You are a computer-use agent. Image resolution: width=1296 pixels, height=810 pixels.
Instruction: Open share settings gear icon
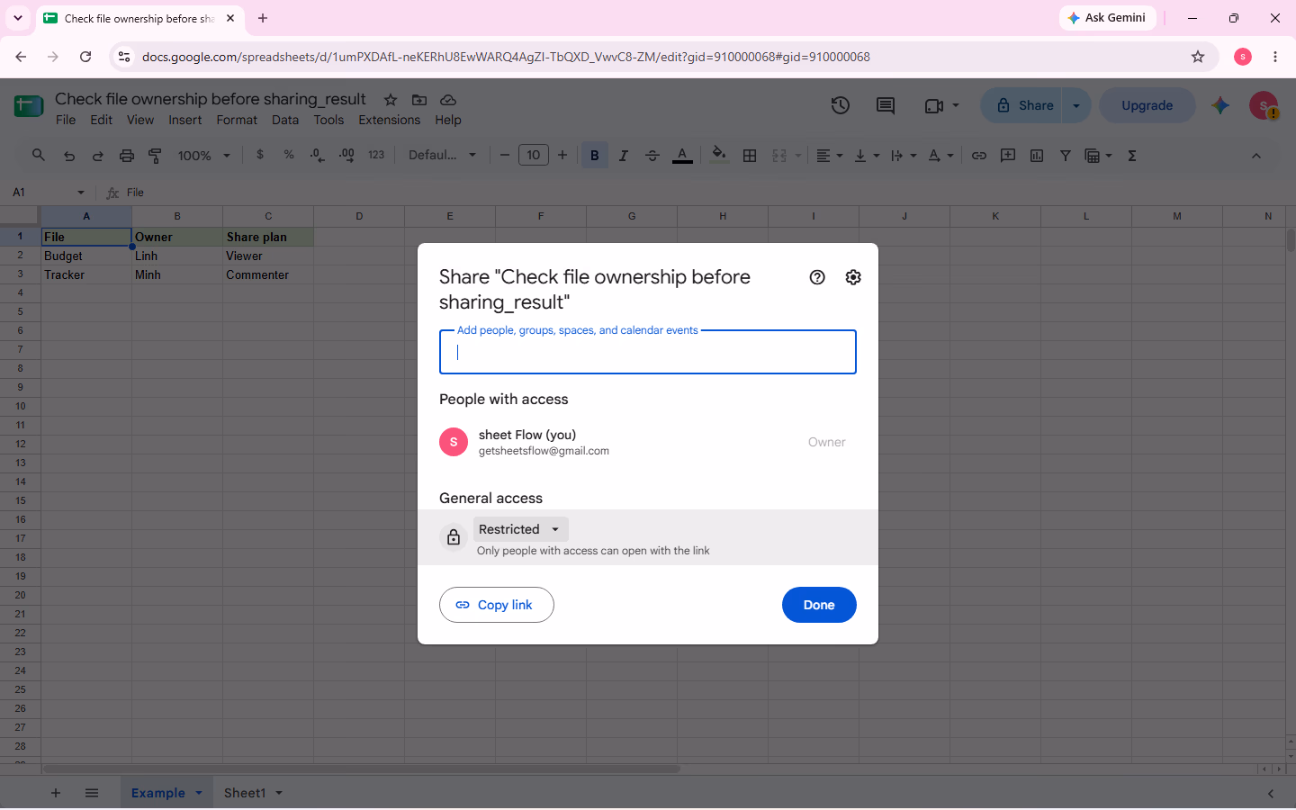coord(853,277)
